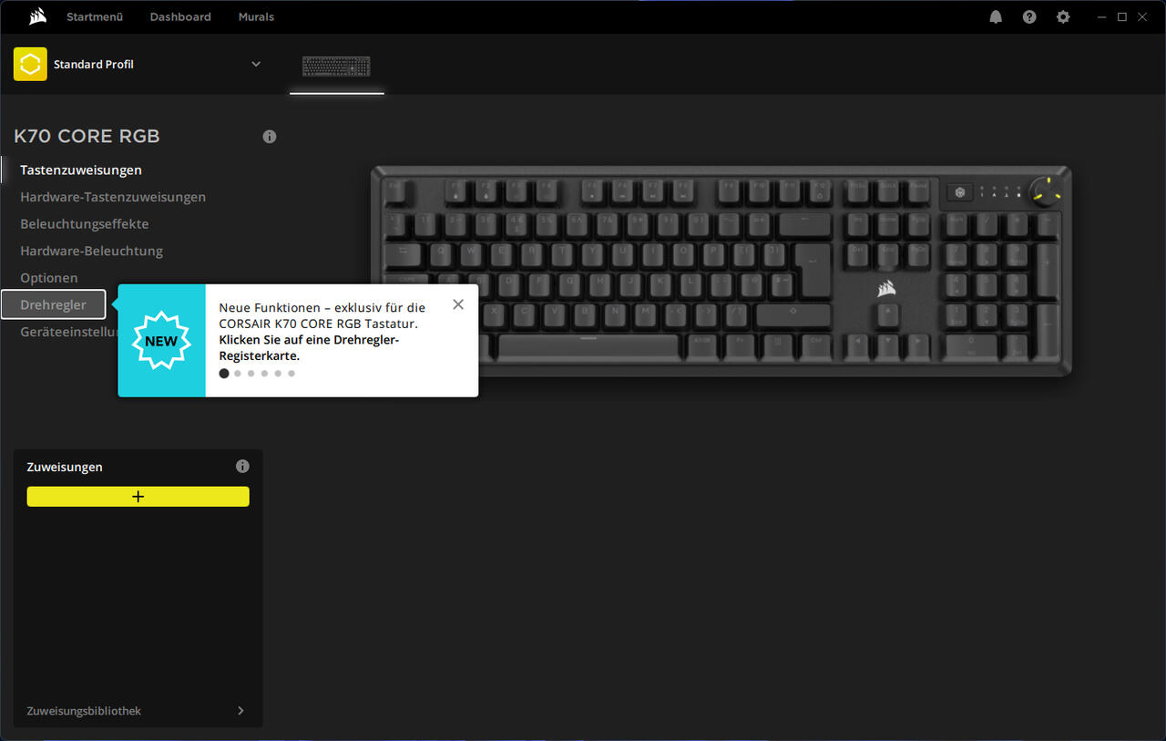1166x741 pixels.
Task: Select the Pause key
Action: pyautogui.click(x=918, y=191)
